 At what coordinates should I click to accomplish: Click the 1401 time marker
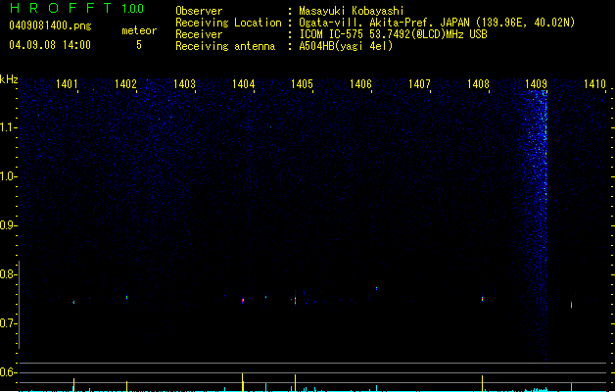(x=67, y=83)
